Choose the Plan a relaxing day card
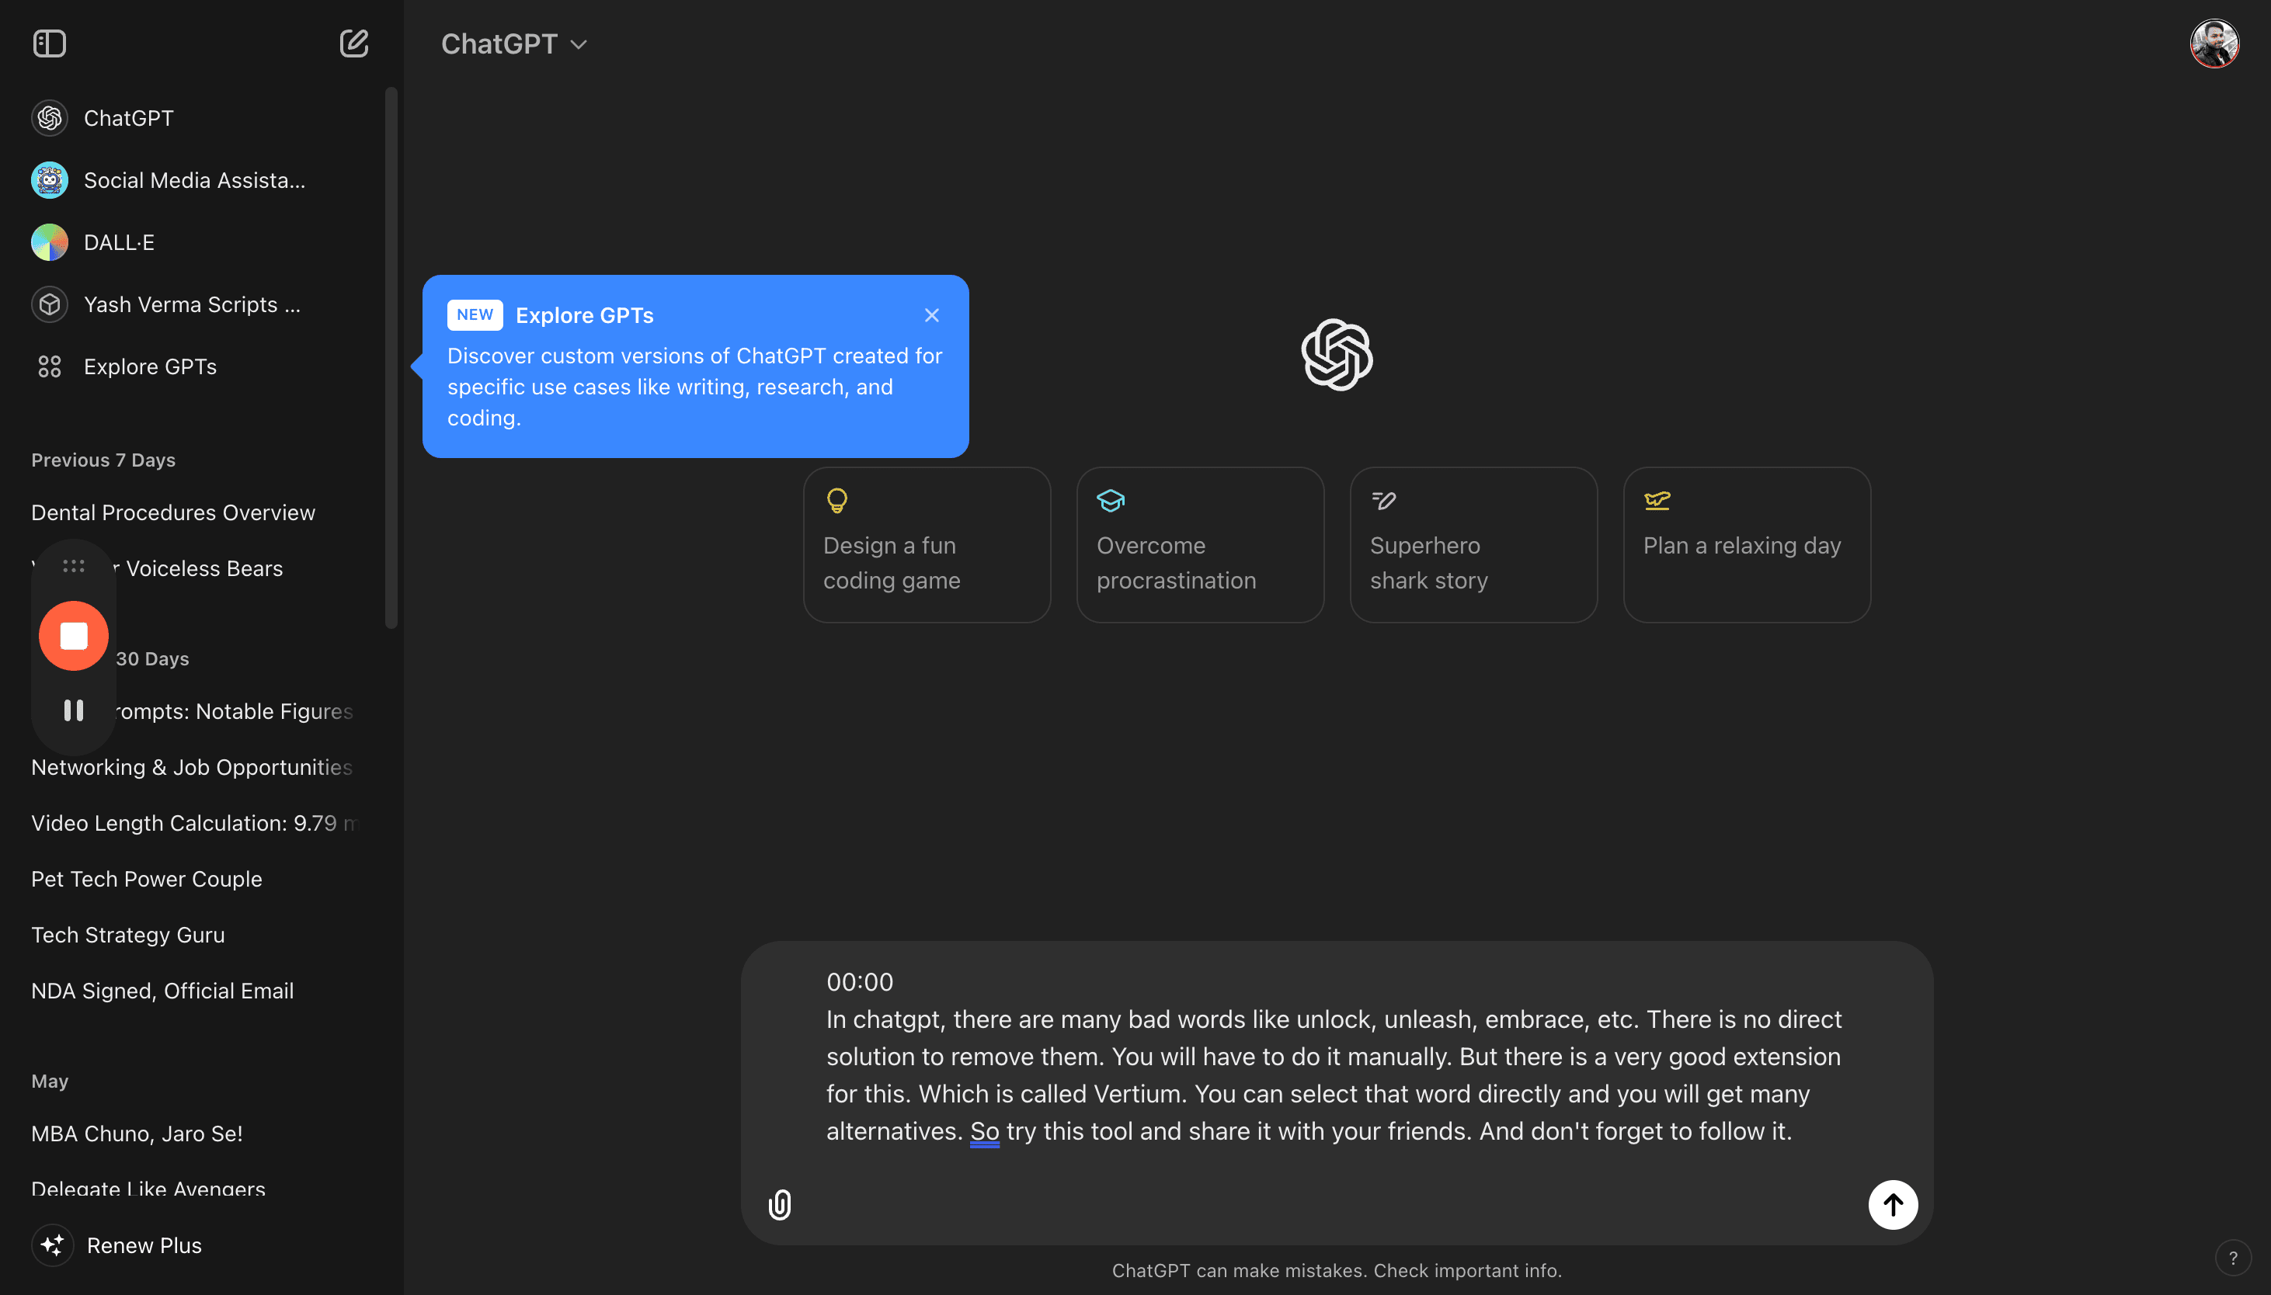2271x1295 pixels. coord(1746,544)
